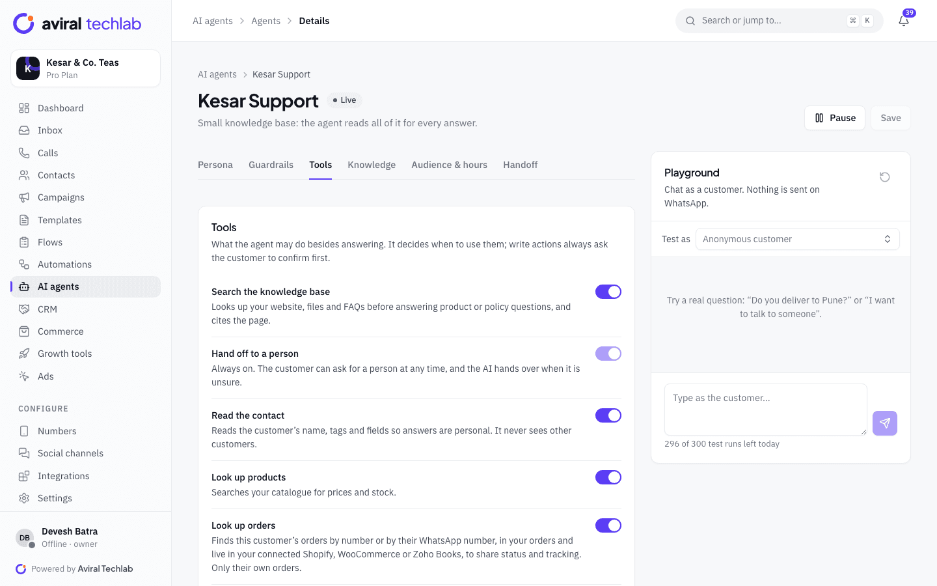Click the Contacts people icon

pyautogui.click(x=24, y=175)
